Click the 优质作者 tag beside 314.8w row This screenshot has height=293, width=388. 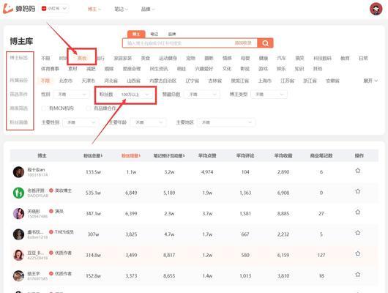click(x=63, y=253)
